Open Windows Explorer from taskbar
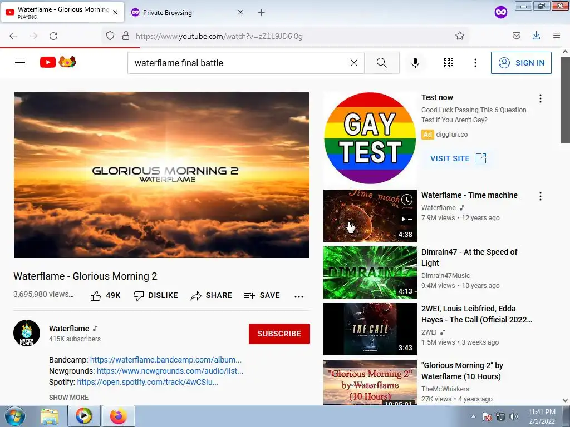This screenshot has width=570, height=427. 50,416
